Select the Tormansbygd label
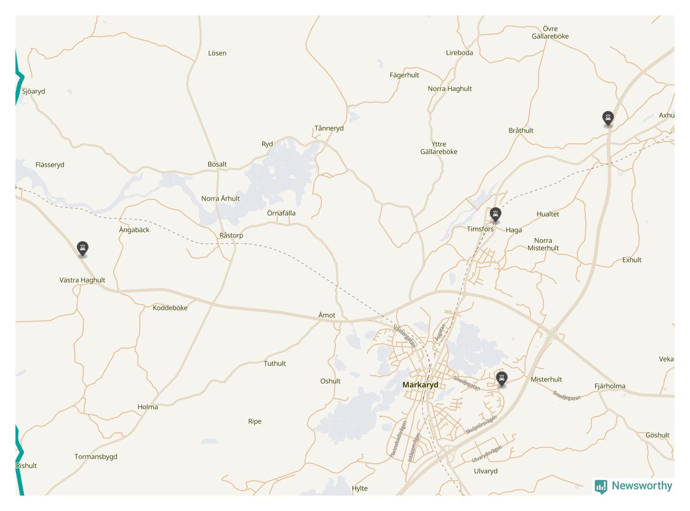690x511 pixels. (96, 456)
